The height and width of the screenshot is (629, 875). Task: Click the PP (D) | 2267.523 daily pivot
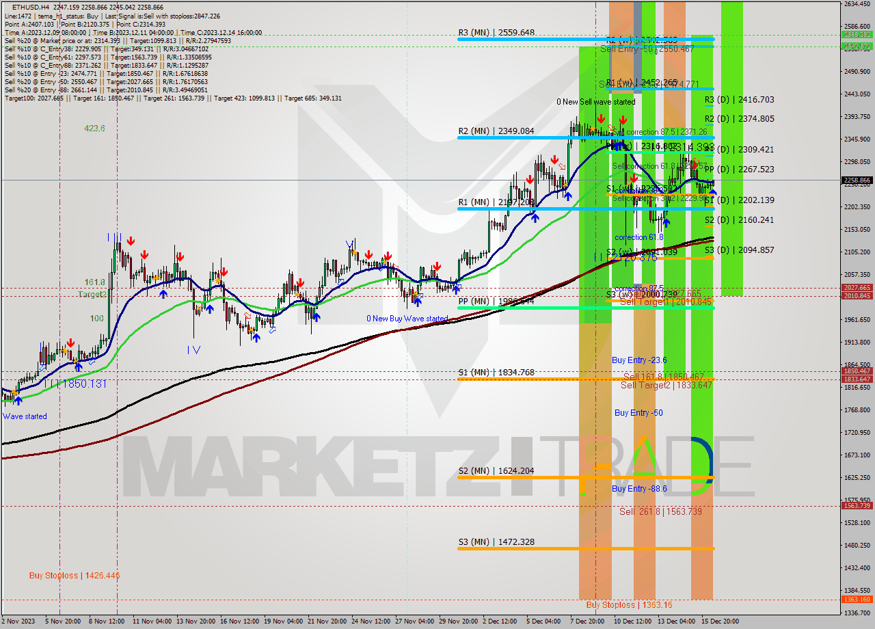click(x=740, y=169)
